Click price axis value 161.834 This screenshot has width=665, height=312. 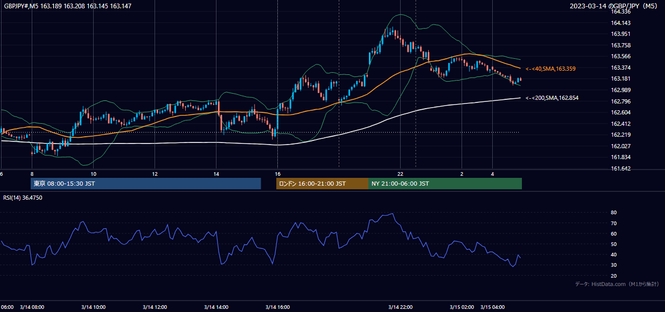[x=620, y=157]
